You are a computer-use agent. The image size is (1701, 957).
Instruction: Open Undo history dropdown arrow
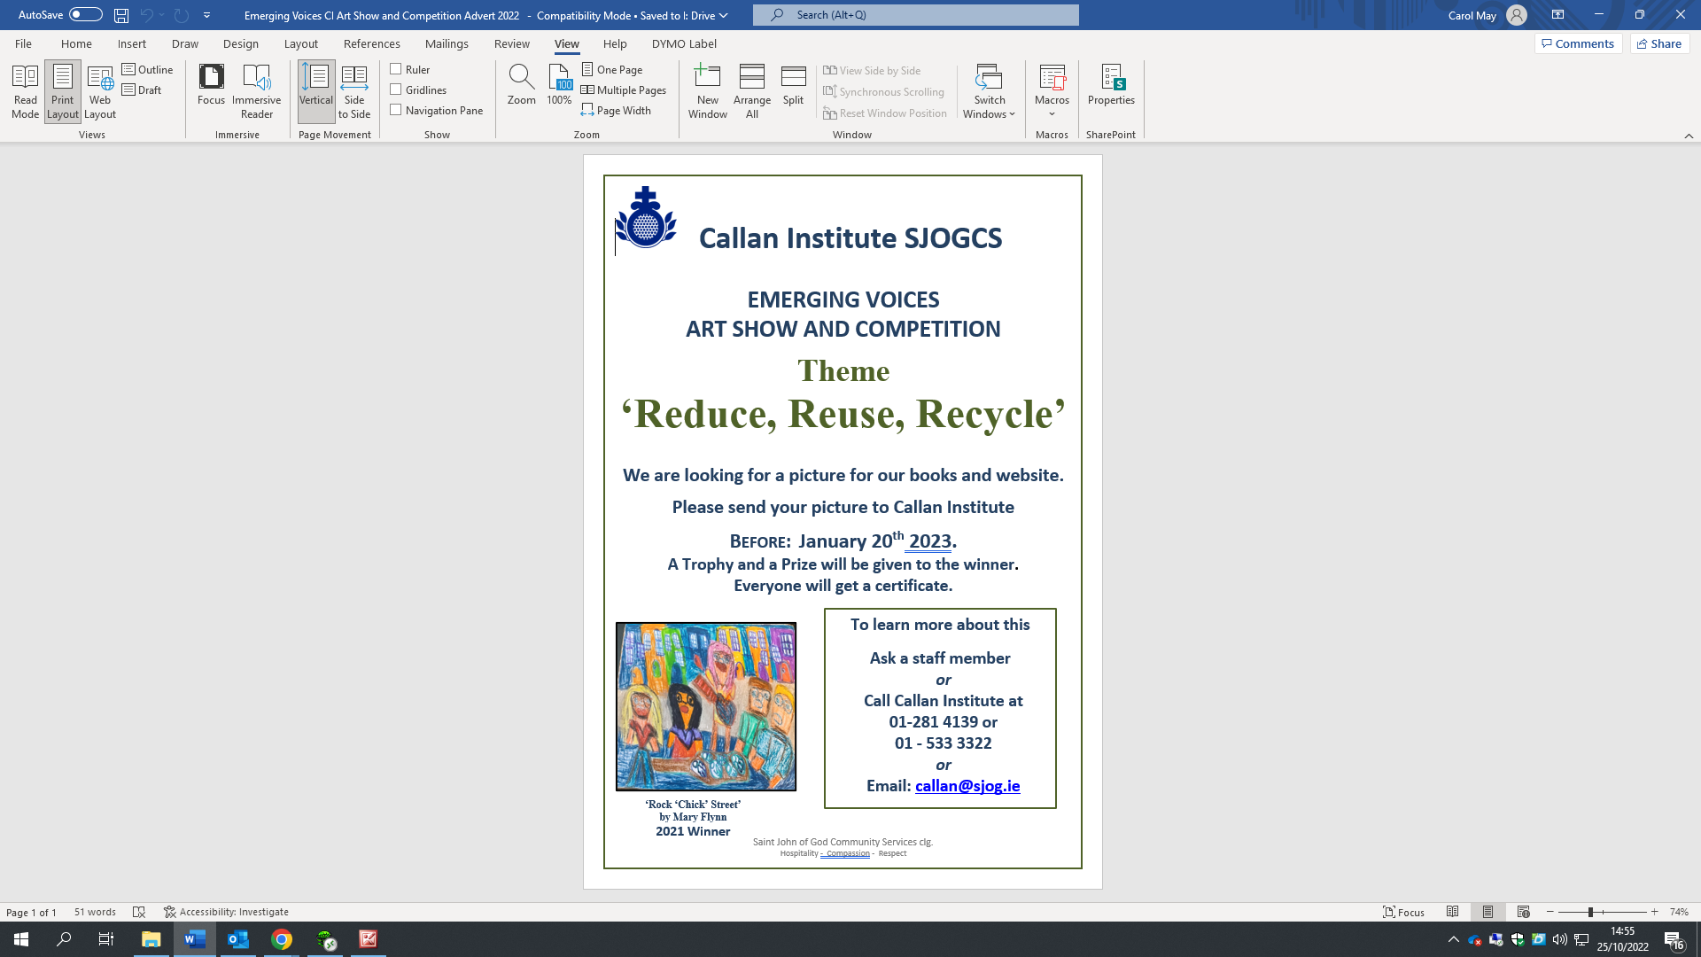click(161, 15)
